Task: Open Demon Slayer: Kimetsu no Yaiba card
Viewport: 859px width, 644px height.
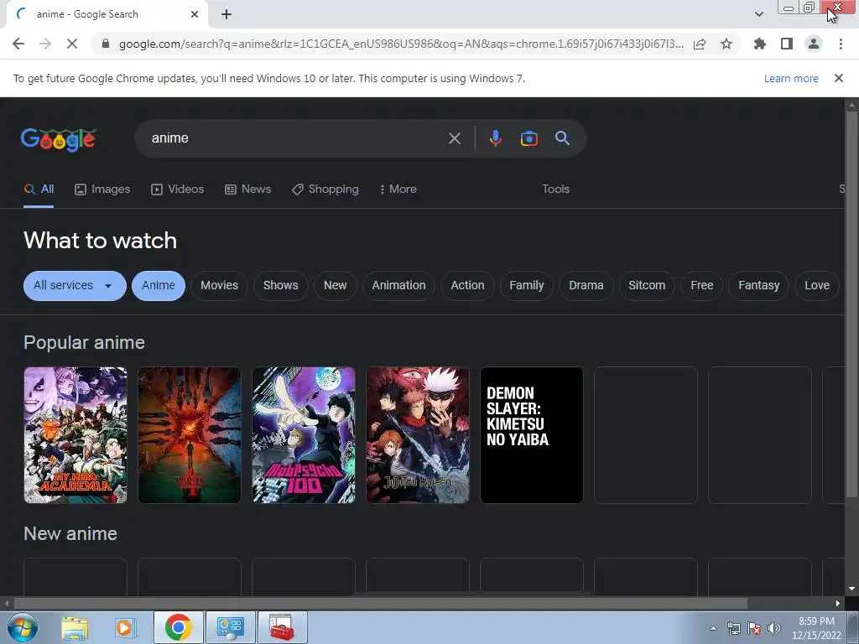Action: (x=531, y=435)
